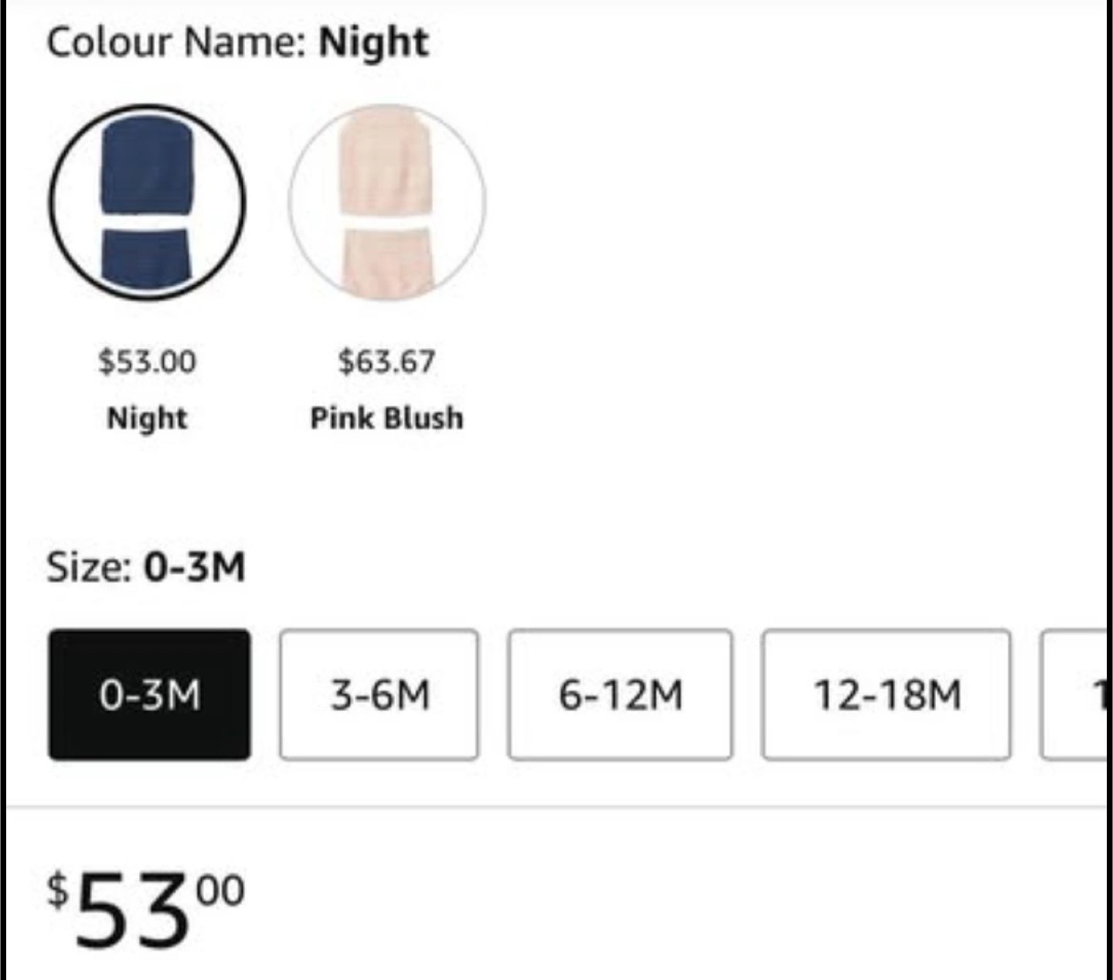Click the Colour Name heading label
The height and width of the screenshot is (980, 1113).
[176, 42]
